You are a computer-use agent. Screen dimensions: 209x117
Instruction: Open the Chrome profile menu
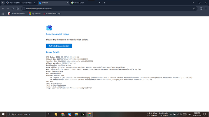tap(201, 9)
